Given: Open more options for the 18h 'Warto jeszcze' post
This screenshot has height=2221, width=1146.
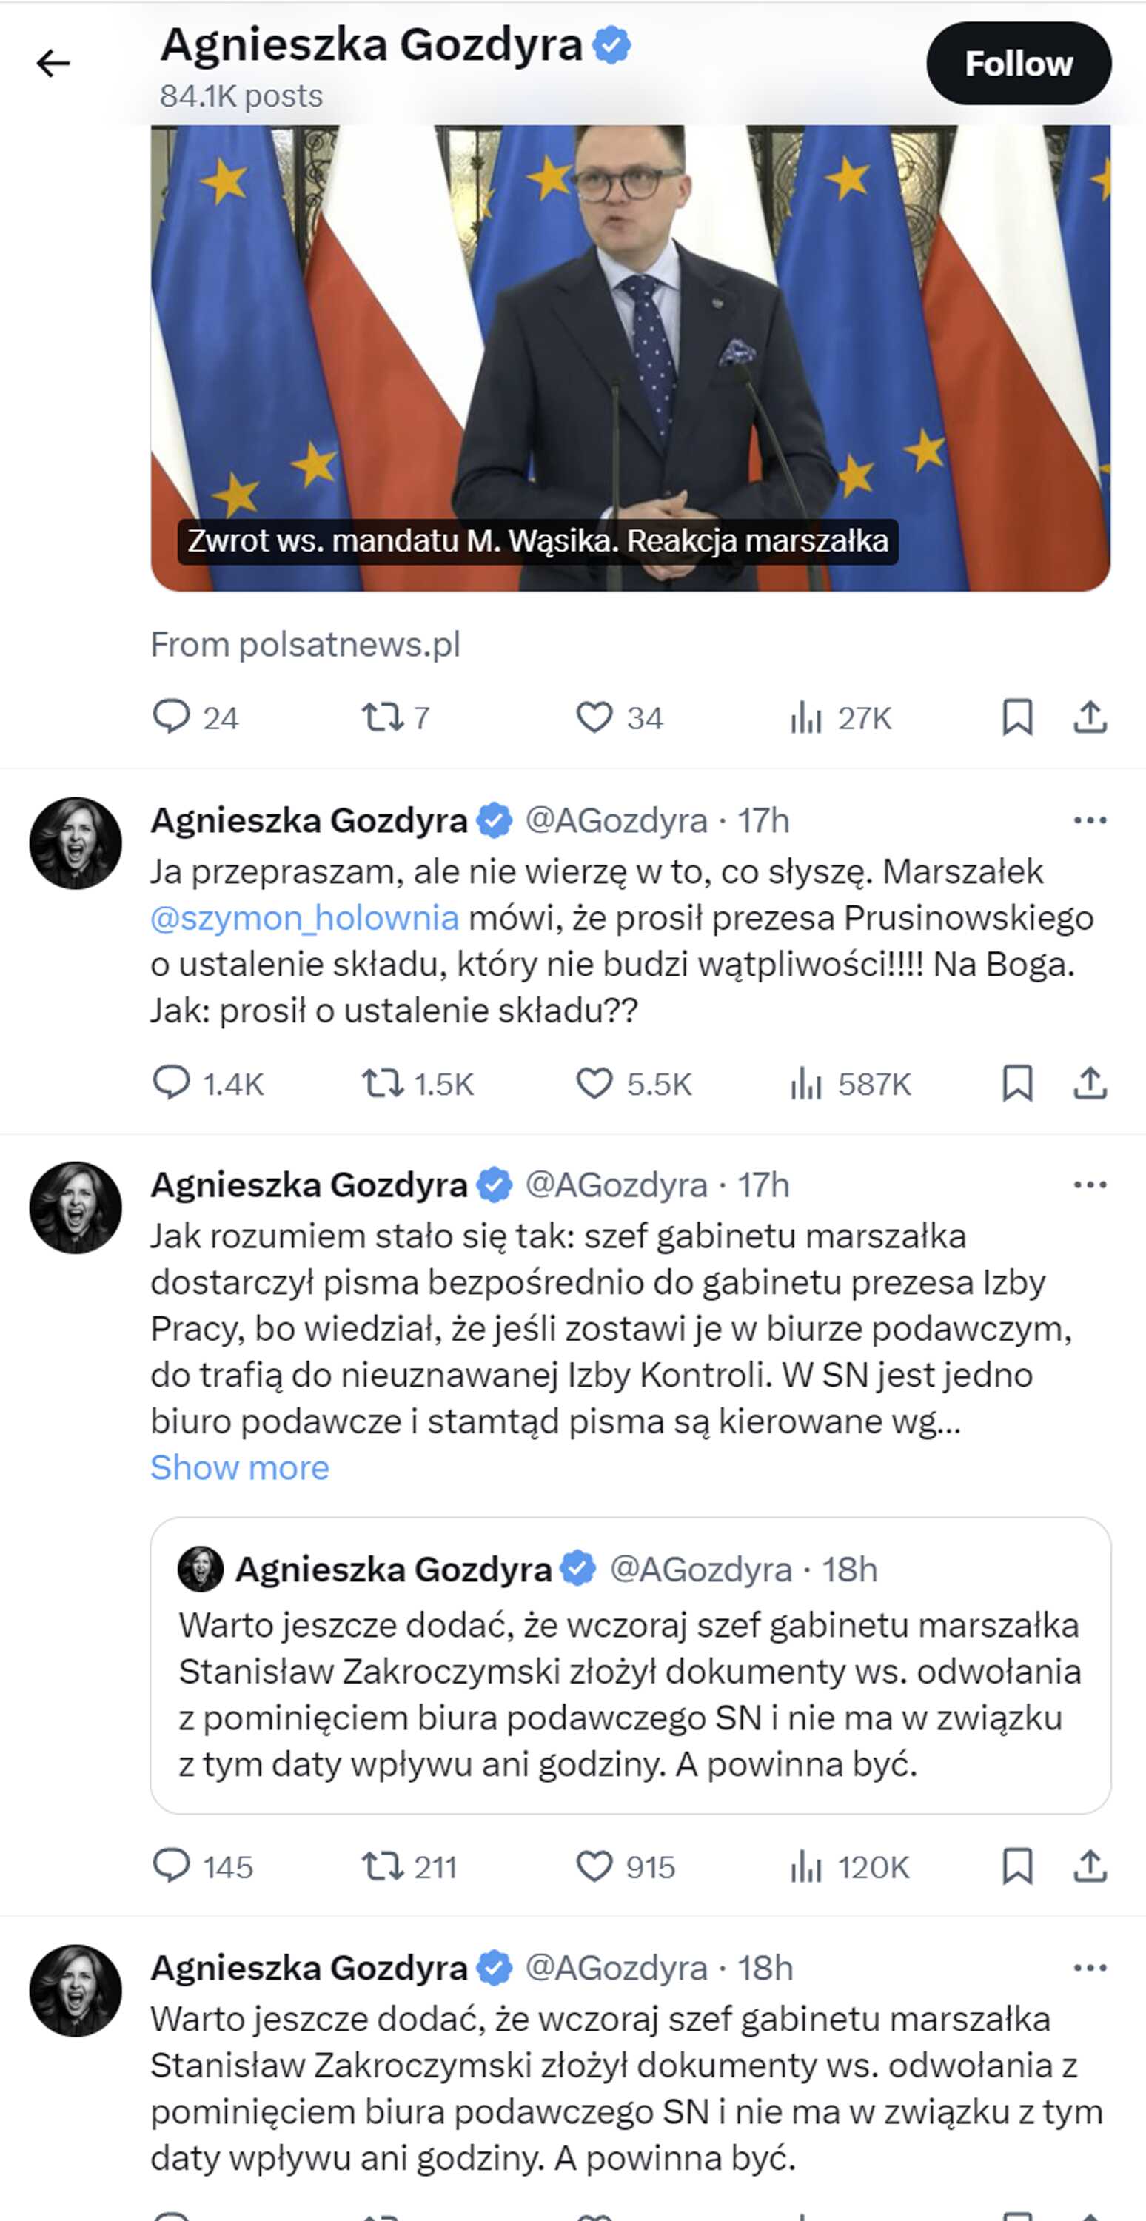Looking at the screenshot, I should tap(1090, 1968).
